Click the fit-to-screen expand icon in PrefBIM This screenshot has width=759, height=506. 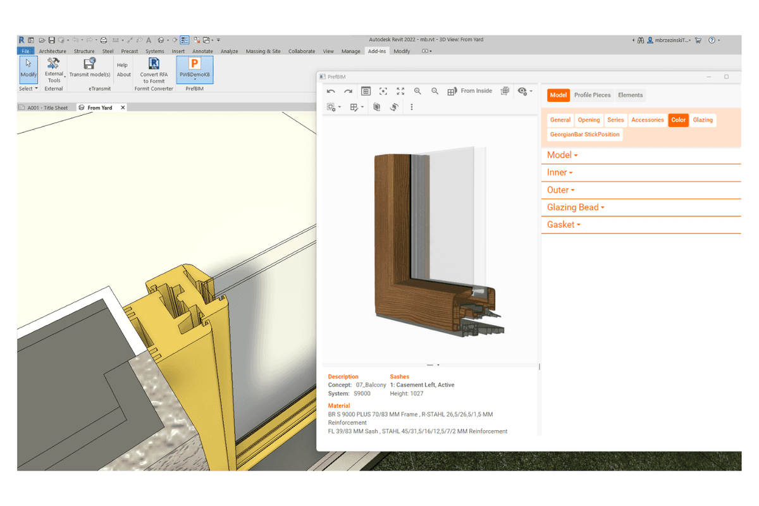tap(400, 91)
